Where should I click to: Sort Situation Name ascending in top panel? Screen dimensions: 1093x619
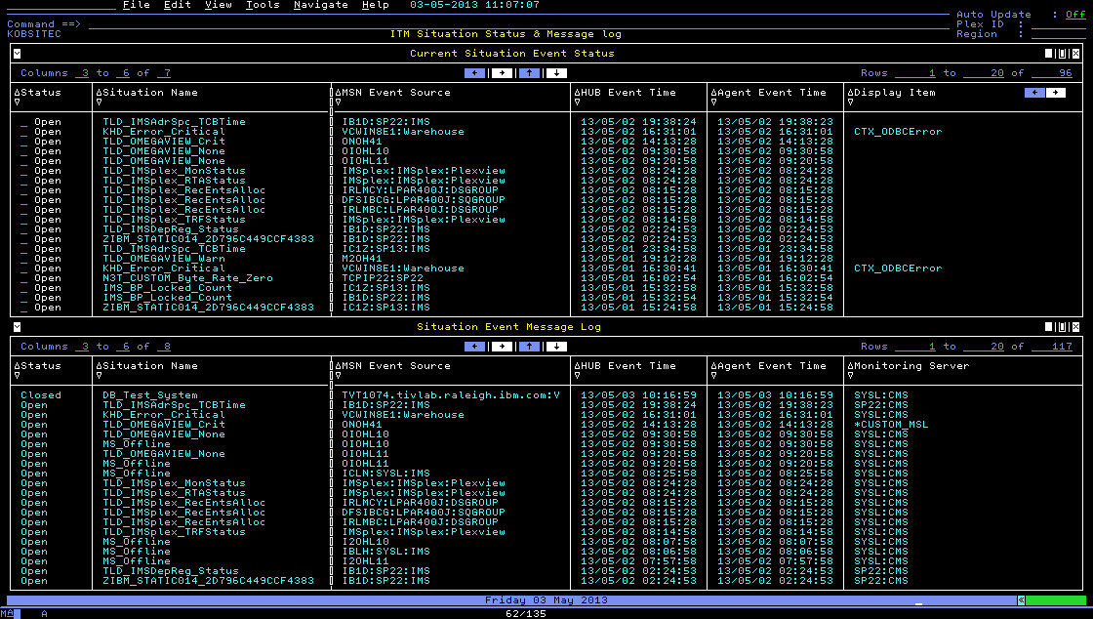point(99,92)
